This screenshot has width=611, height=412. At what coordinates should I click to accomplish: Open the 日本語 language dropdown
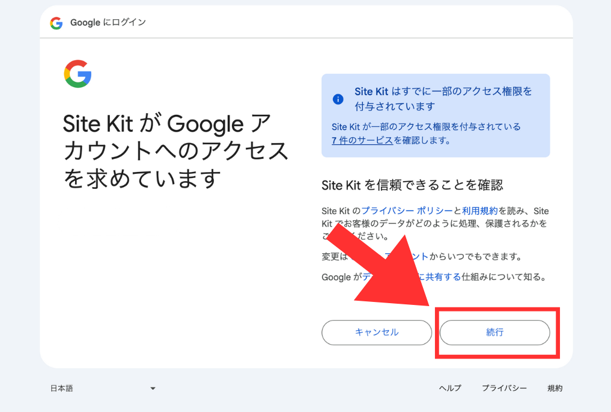point(102,389)
